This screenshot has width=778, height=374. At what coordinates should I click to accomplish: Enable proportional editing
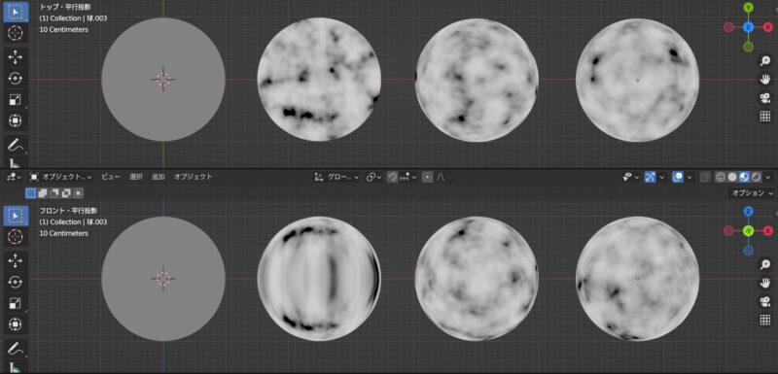point(427,177)
